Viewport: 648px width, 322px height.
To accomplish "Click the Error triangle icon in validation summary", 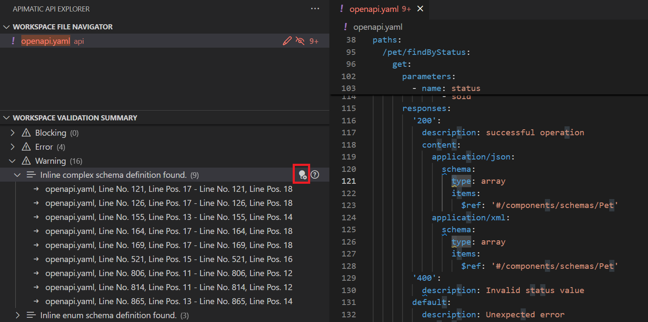I will coord(26,147).
